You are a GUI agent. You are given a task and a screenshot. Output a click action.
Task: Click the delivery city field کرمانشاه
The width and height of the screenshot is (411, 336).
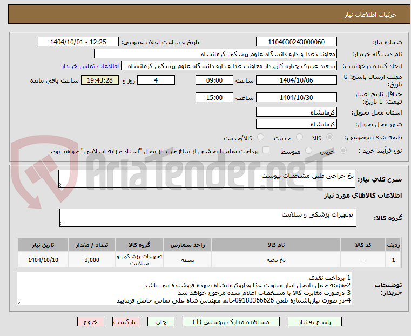coord(296,124)
